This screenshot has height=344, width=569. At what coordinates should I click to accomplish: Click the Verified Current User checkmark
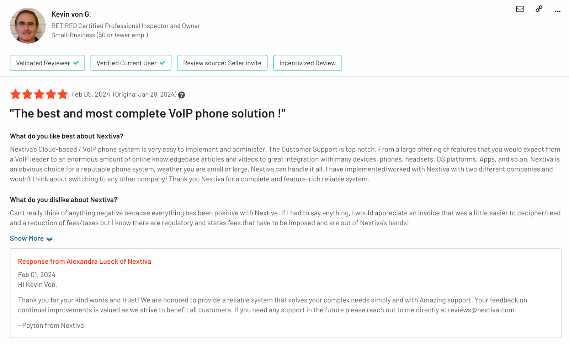point(163,63)
